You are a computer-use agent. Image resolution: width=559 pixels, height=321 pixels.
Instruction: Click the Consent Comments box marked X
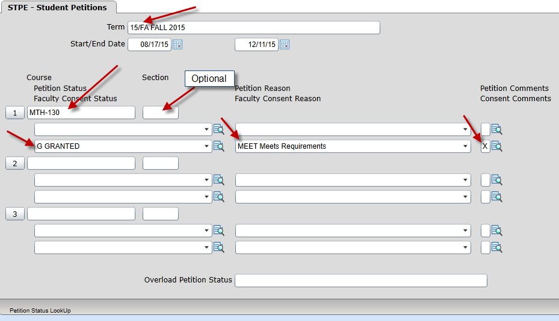point(485,146)
